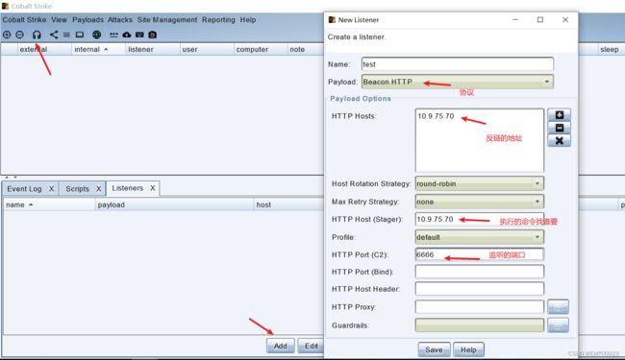Remove selected HTTP host minus icon
Viewport: 625px width, 360px height.
click(x=560, y=128)
